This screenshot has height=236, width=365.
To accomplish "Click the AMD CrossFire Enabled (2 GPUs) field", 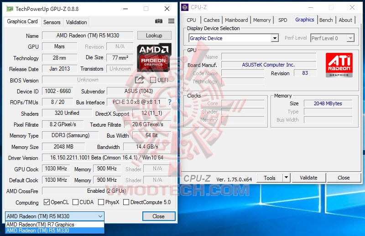I will click(x=107, y=190).
